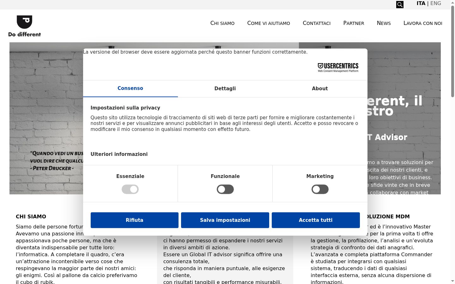
Task: Open the About tab
Action: point(320,89)
